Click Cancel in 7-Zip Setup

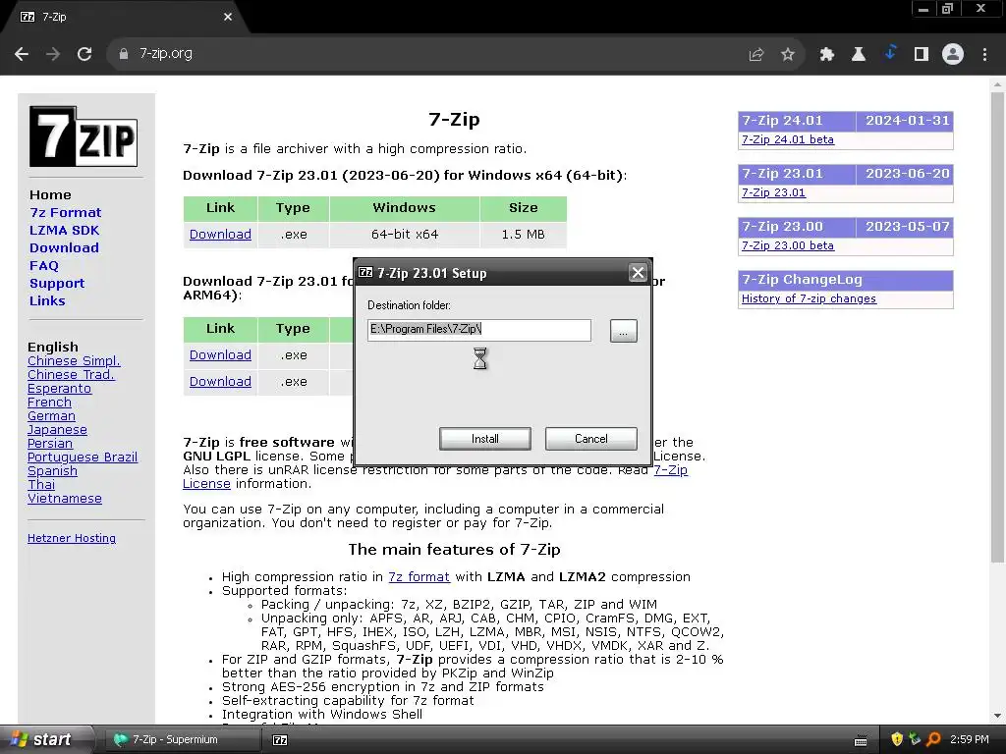pos(590,439)
